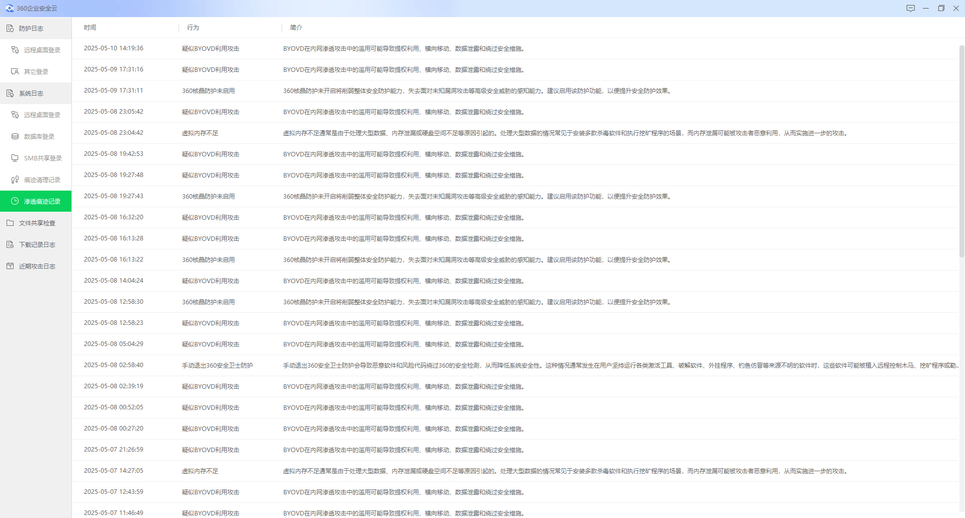Close the 360企业安全云 window

pos(956,9)
